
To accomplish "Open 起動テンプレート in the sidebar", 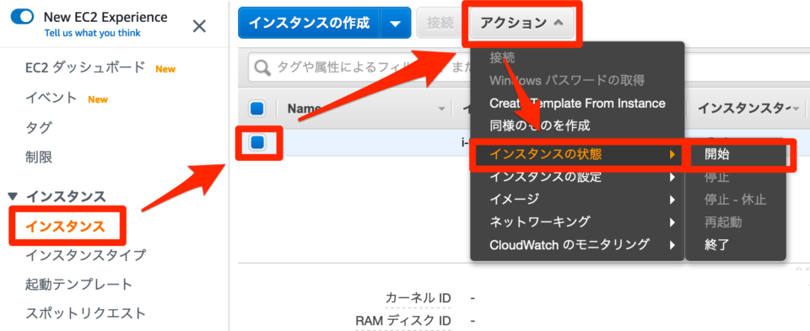I will 79,284.
